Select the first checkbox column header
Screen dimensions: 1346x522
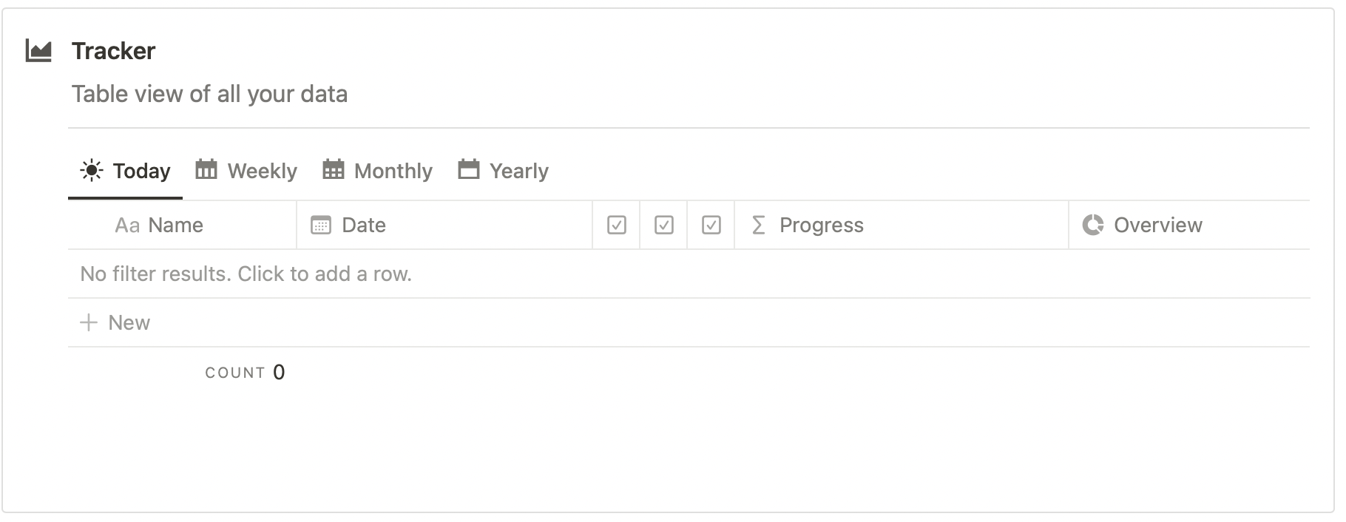(617, 226)
